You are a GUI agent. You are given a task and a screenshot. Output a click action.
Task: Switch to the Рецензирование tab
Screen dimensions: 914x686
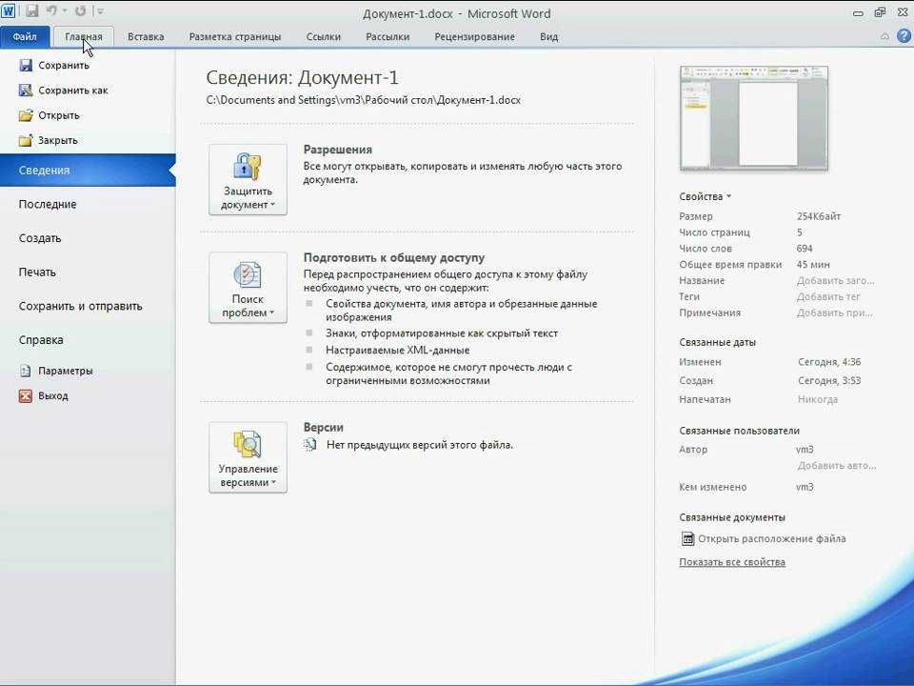pyautogui.click(x=474, y=37)
